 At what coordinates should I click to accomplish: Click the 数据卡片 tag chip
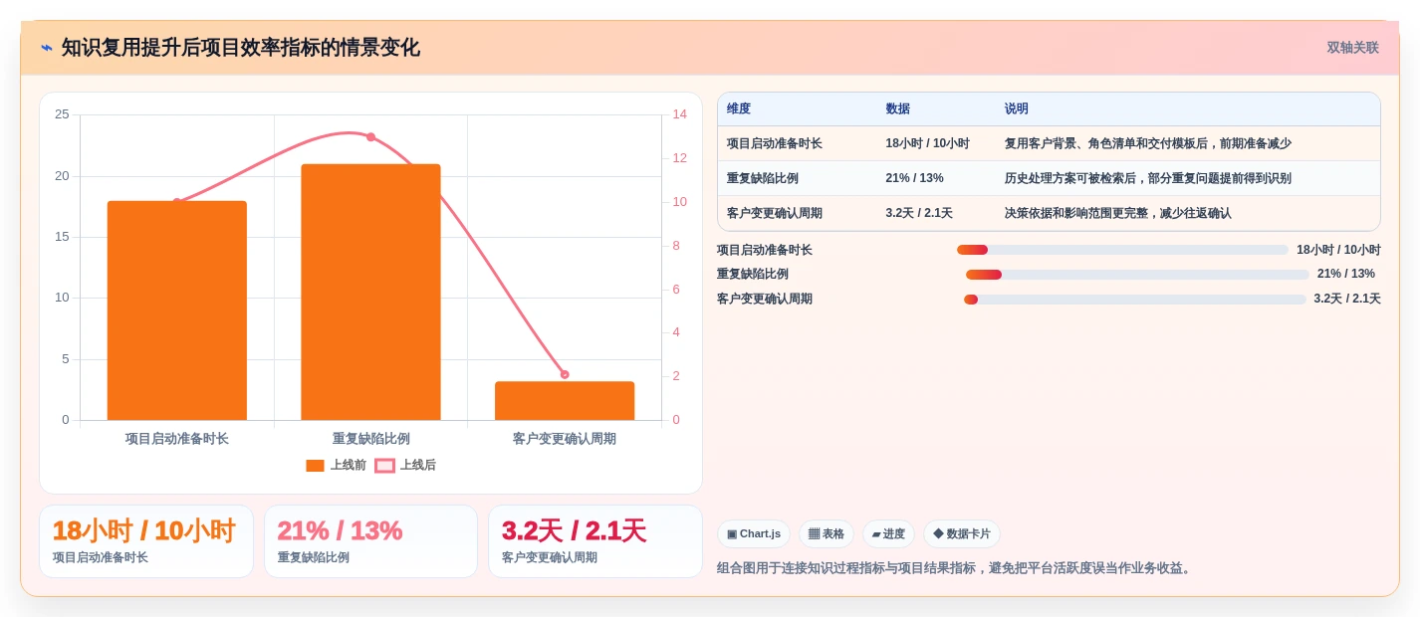click(x=962, y=534)
